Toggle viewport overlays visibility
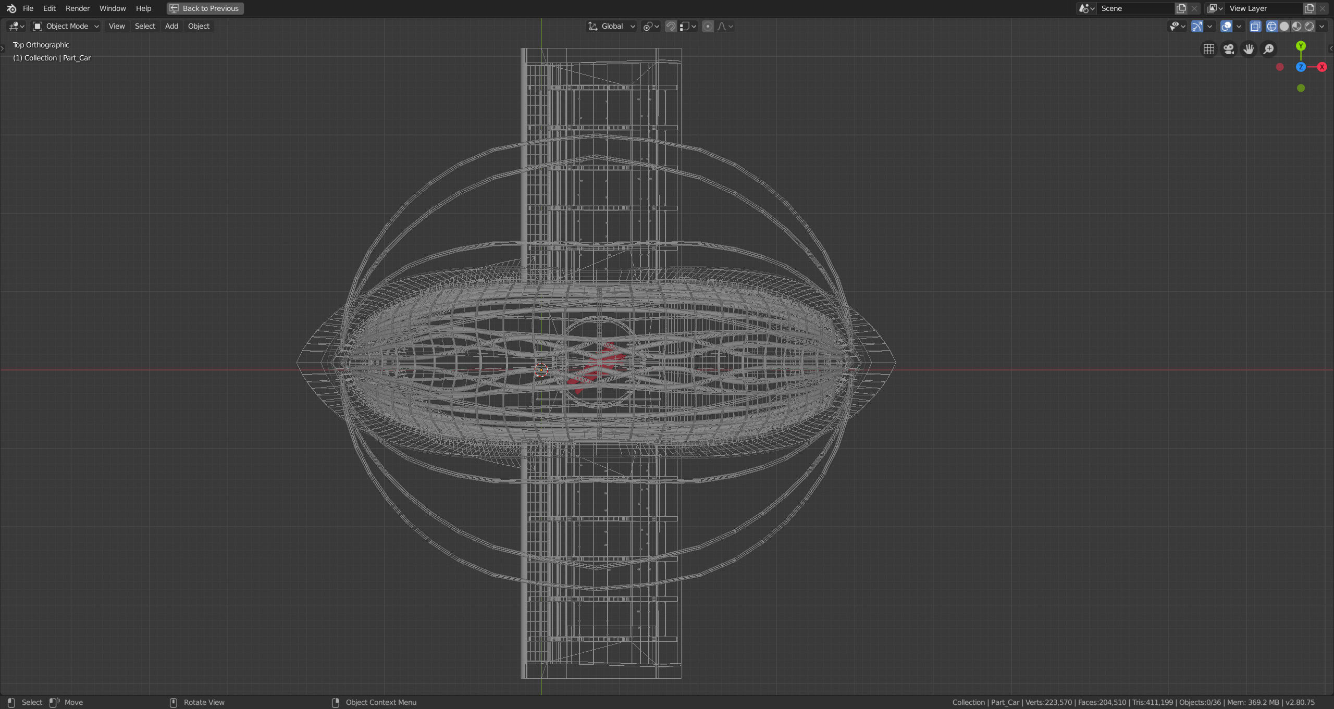Screen dimensions: 1334x709 click(x=1226, y=26)
